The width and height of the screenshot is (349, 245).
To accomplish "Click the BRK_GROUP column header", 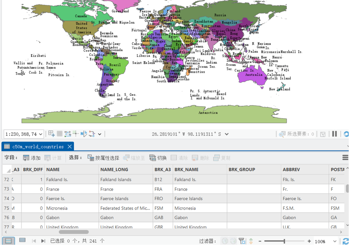I will (254, 169).
